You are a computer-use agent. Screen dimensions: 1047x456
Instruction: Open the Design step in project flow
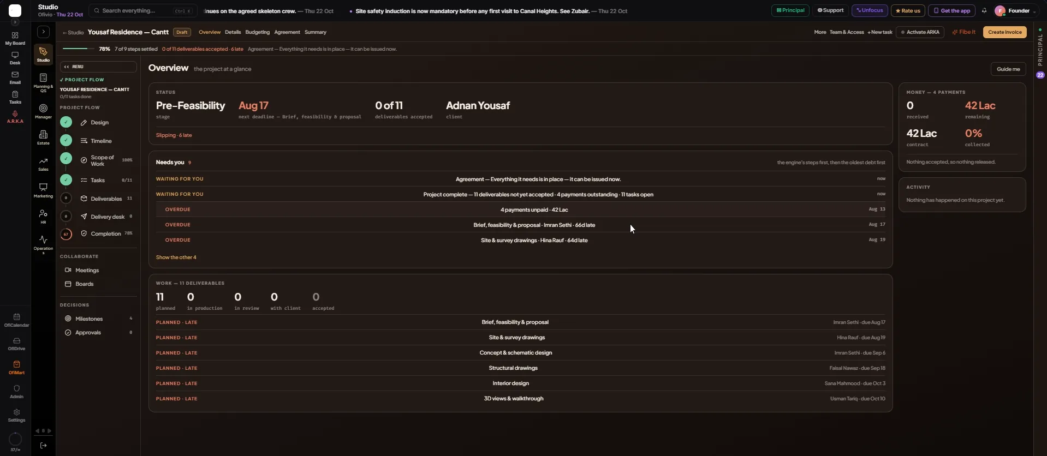pos(99,123)
